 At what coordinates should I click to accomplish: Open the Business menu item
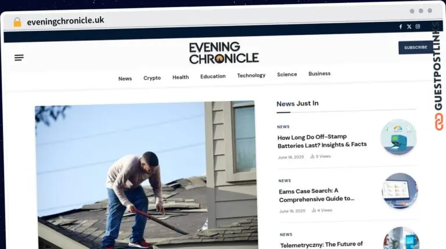pos(319,74)
